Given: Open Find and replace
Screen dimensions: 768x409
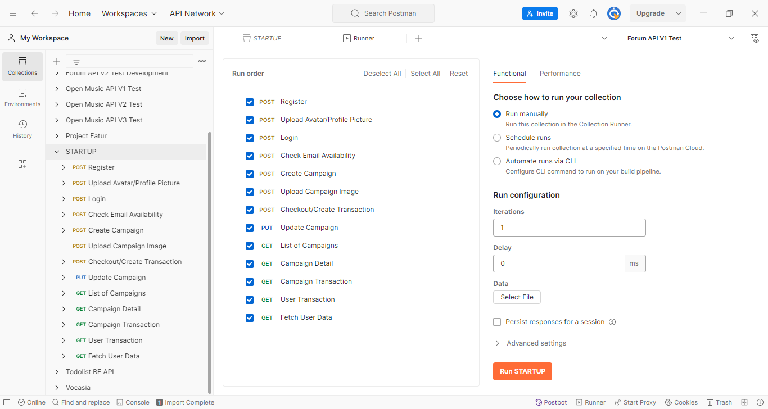Looking at the screenshot, I should [x=81, y=402].
